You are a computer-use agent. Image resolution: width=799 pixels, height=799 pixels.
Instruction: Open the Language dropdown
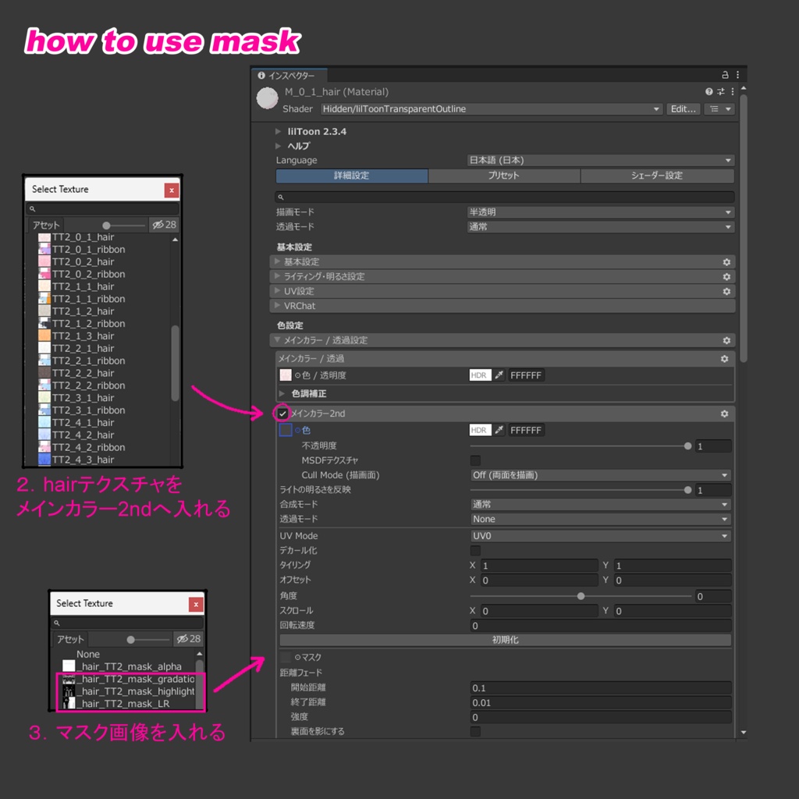coord(600,161)
